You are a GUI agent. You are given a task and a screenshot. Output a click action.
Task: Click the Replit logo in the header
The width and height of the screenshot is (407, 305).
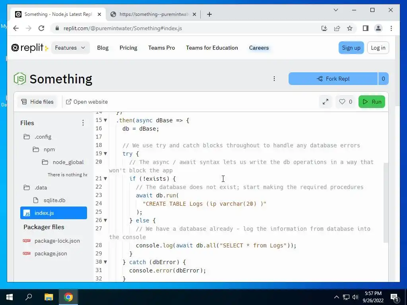(x=29, y=48)
